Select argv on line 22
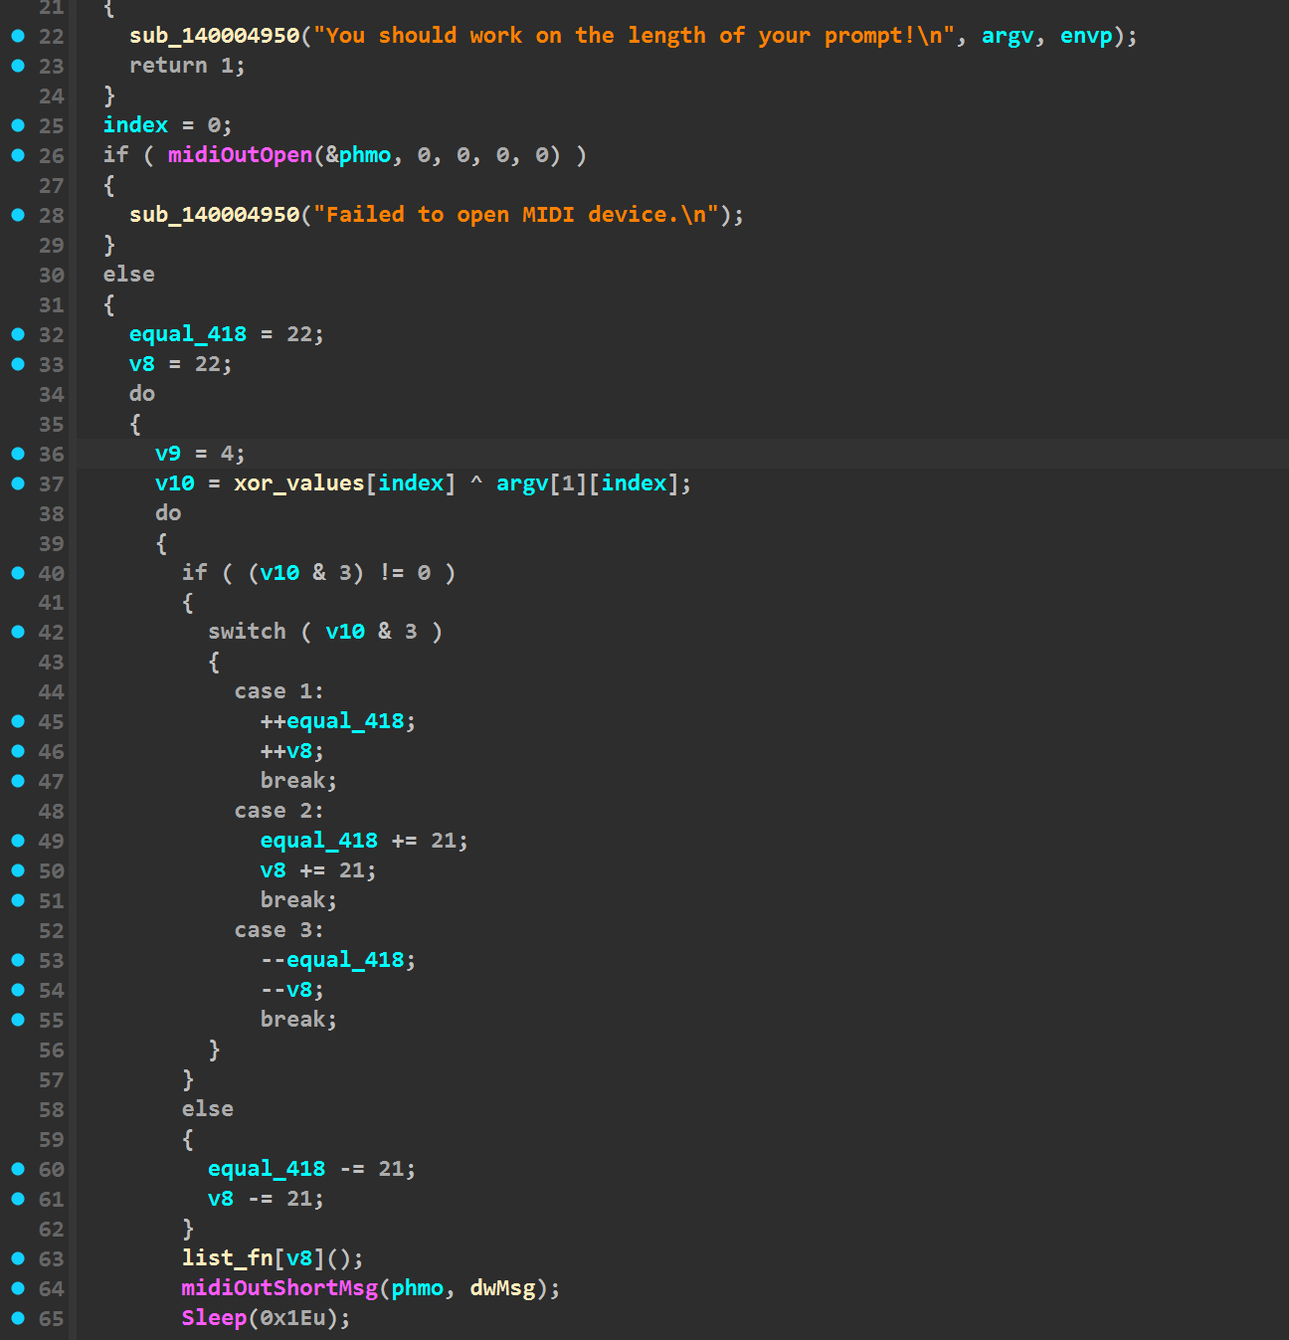This screenshot has height=1340, width=1289. [1008, 36]
